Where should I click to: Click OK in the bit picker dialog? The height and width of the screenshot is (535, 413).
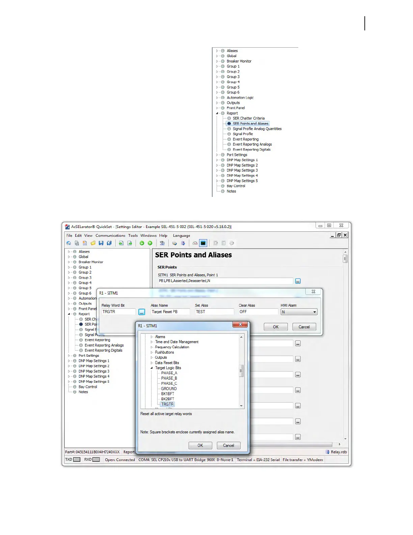(x=200, y=445)
